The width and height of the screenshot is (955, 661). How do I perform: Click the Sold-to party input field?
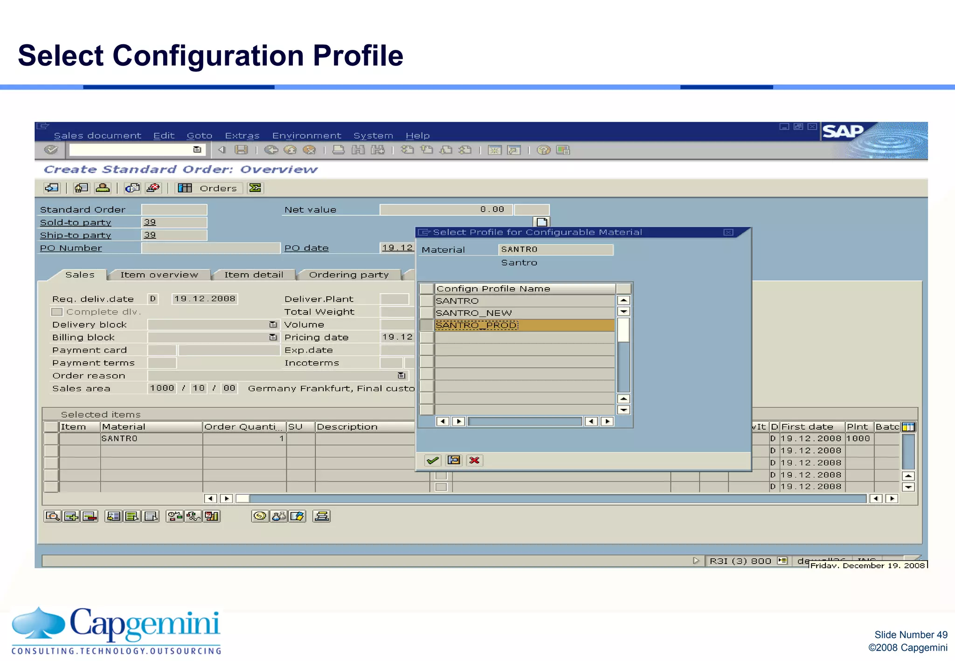(x=174, y=222)
